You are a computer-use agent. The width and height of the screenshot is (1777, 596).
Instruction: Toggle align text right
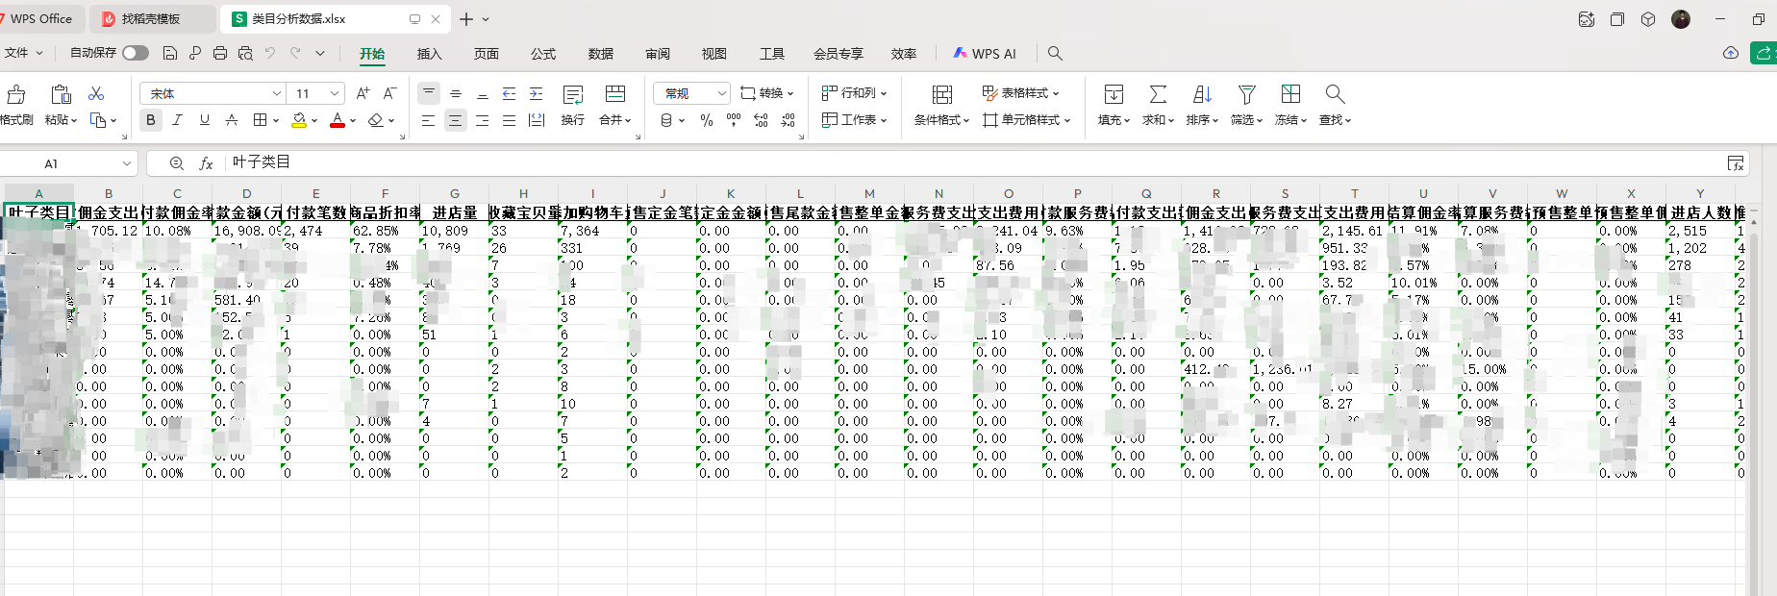[x=482, y=120]
